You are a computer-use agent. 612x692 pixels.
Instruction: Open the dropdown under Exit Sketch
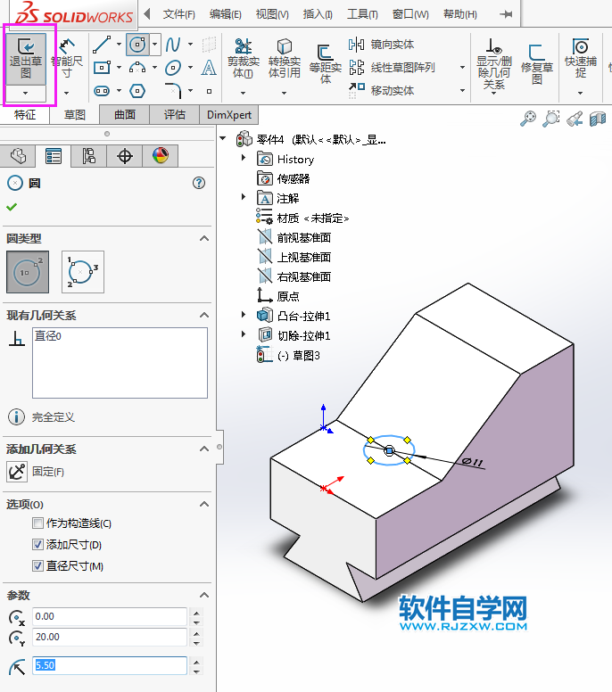[x=26, y=93]
